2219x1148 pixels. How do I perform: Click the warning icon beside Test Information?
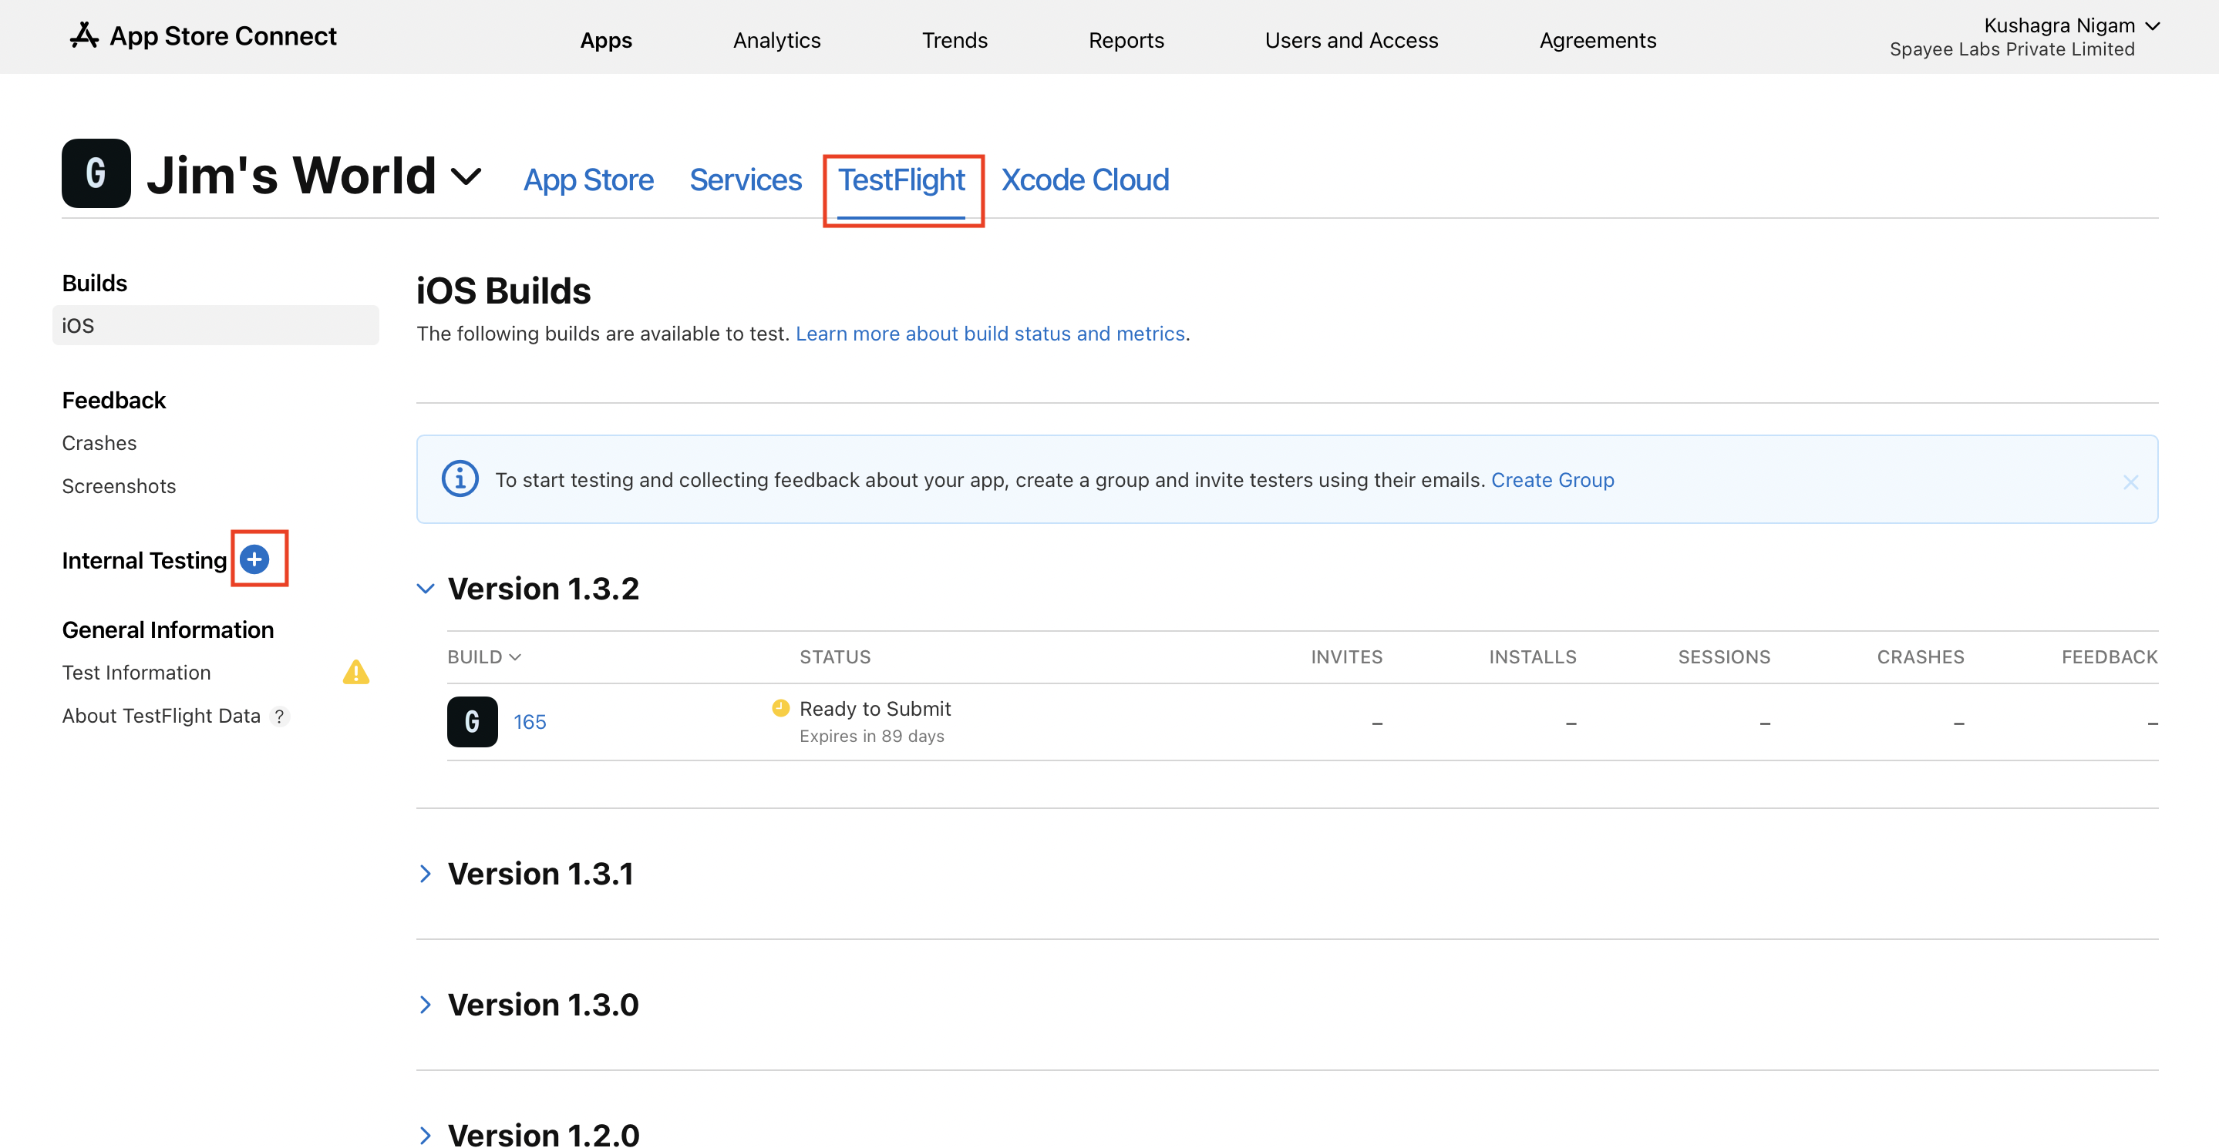click(355, 672)
